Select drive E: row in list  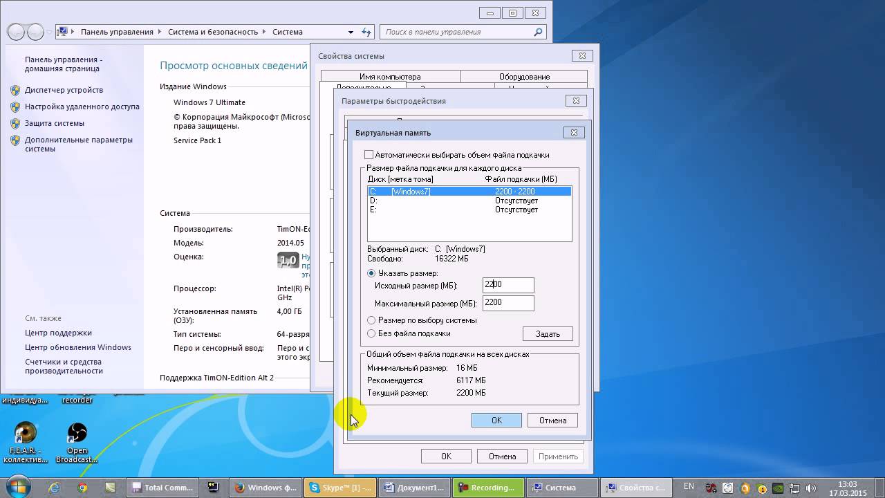pyautogui.click(x=469, y=210)
